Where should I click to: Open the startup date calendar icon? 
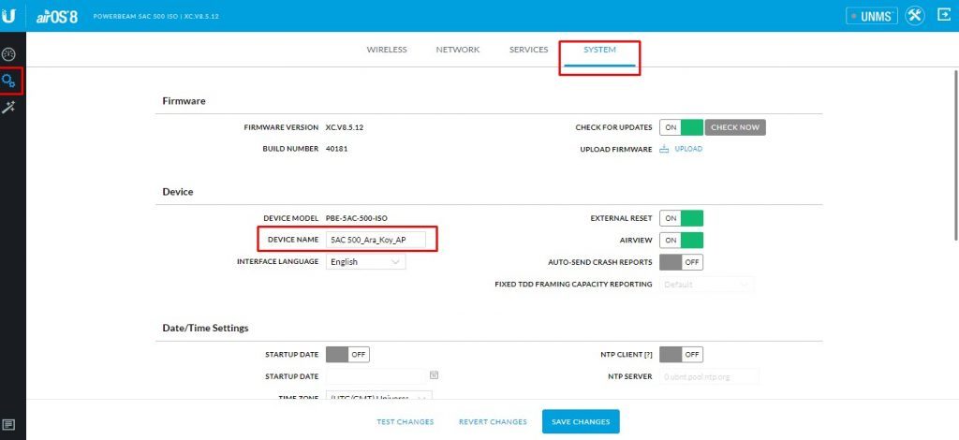tap(434, 375)
